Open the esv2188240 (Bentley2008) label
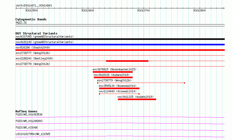The width and height of the screenshot is (232, 140). (x=34, y=58)
